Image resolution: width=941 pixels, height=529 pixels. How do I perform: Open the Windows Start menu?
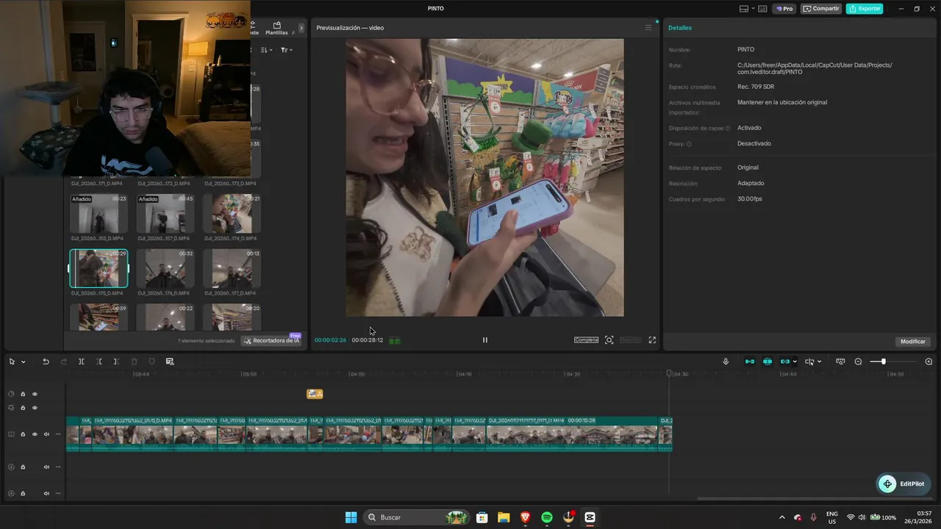351,517
